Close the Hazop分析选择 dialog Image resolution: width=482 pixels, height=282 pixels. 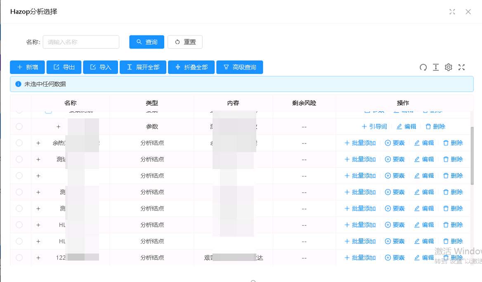coord(468,12)
